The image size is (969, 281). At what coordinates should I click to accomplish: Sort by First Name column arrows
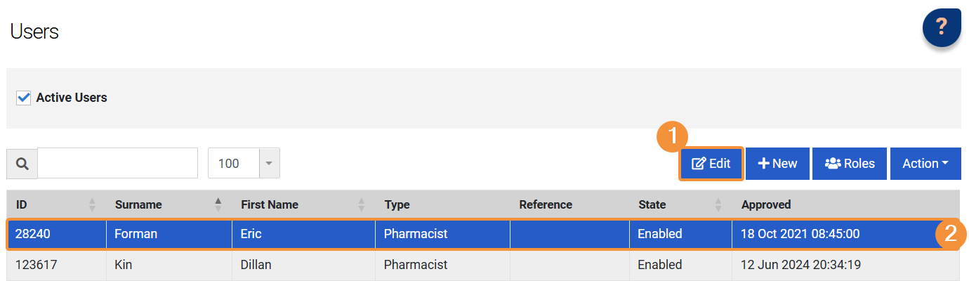tap(362, 205)
